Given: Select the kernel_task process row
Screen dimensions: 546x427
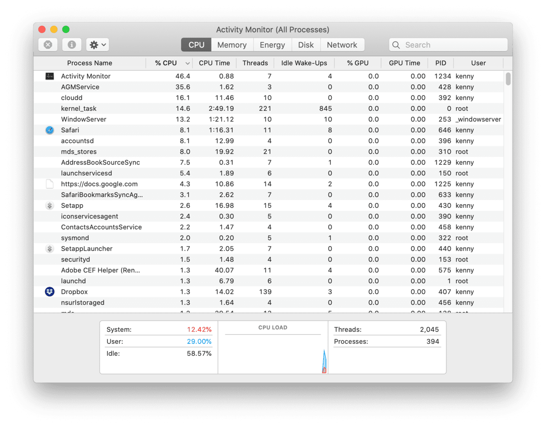Looking at the screenshot, I should point(269,108).
